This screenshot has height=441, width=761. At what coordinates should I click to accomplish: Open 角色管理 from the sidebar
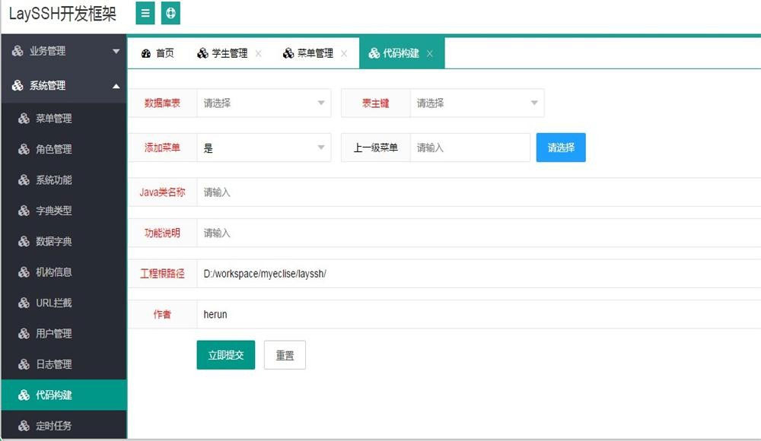click(x=54, y=149)
